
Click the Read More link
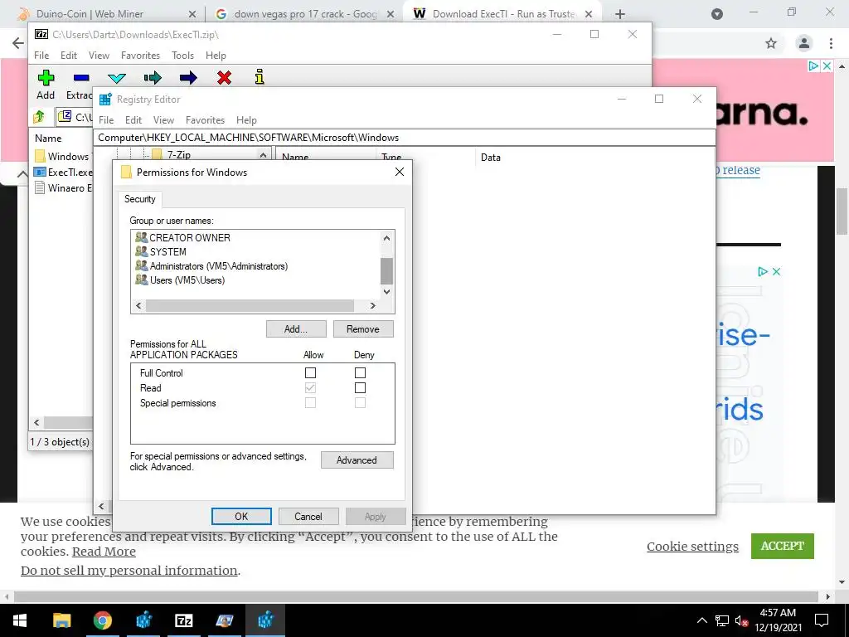coord(104,552)
